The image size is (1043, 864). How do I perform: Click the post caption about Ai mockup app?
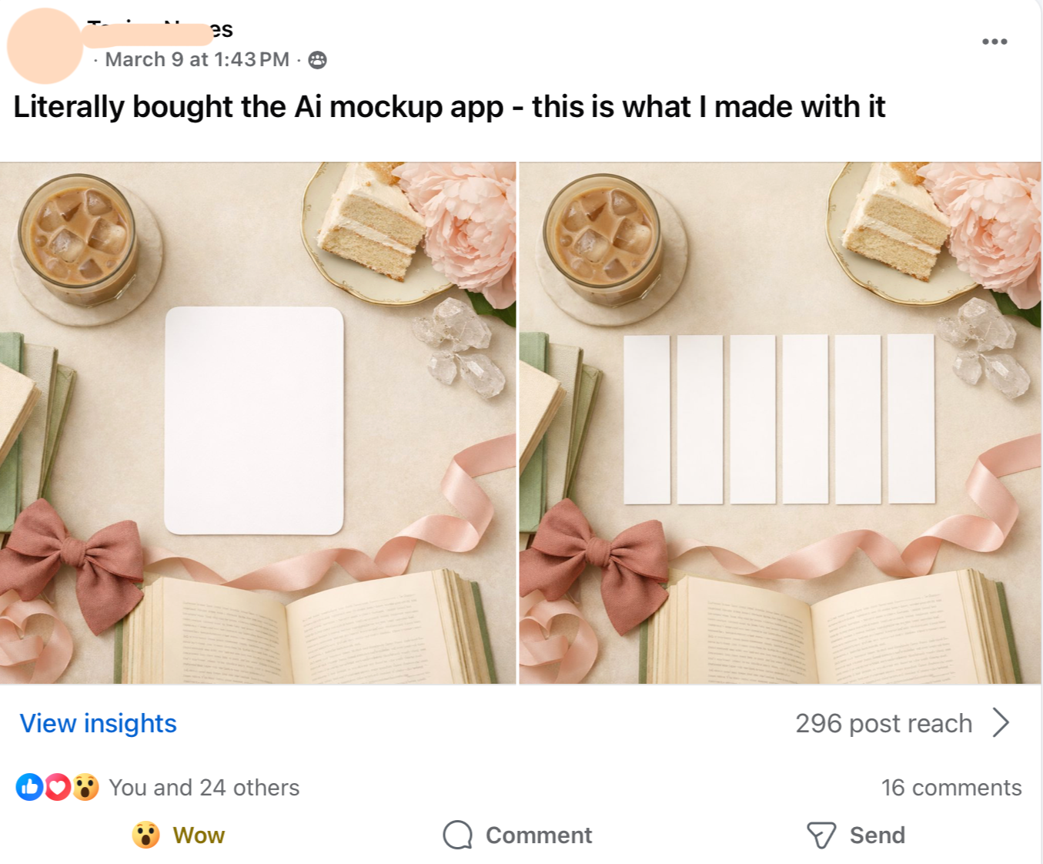pyautogui.click(x=449, y=107)
